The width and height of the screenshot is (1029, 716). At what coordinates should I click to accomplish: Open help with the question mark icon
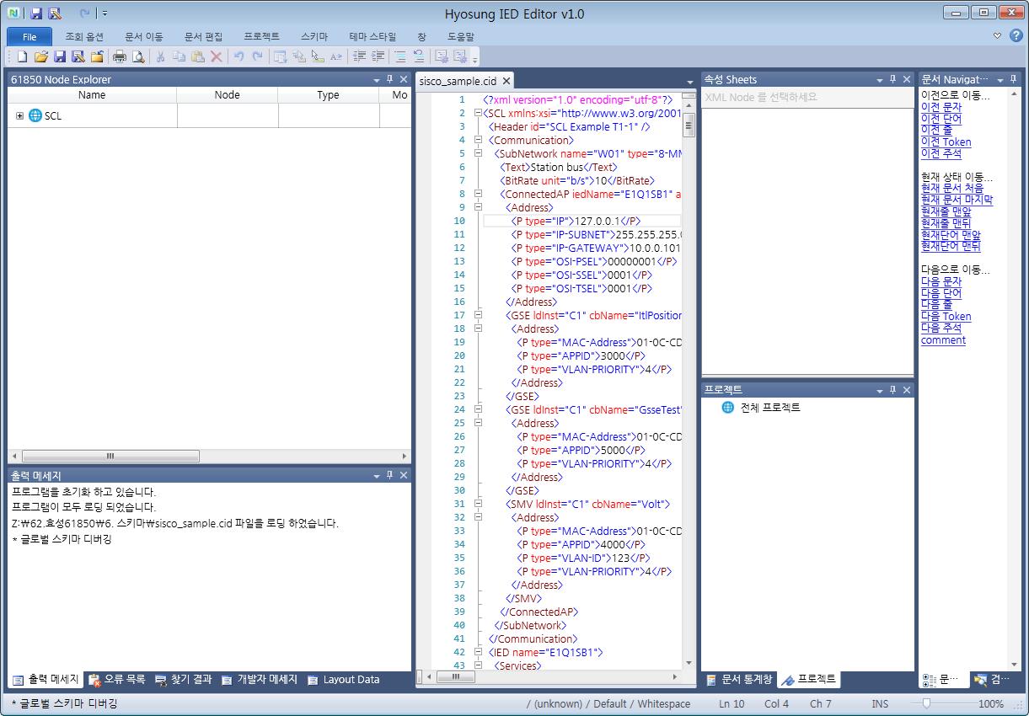click(1016, 35)
